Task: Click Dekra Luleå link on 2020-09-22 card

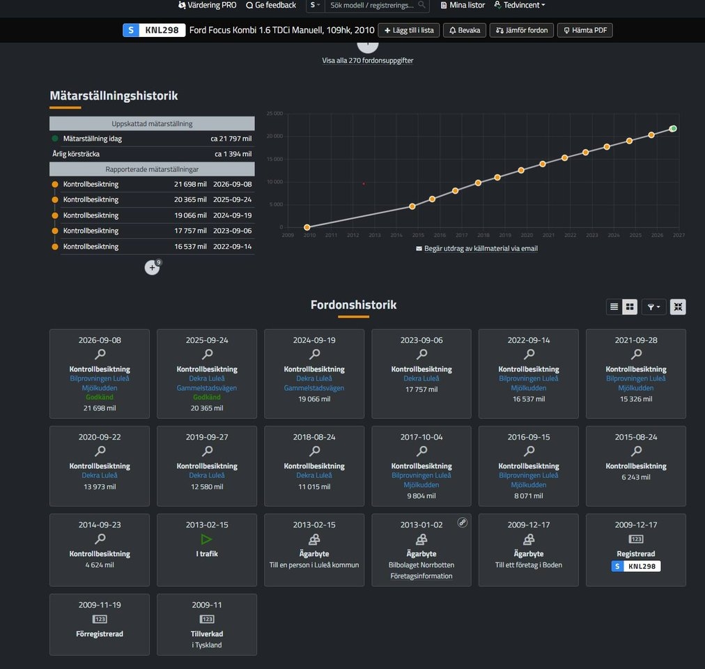Action: pyautogui.click(x=100, y=475)
